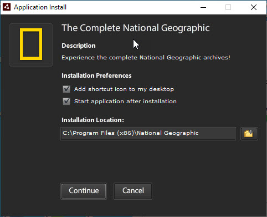
Task: Toggle Add shortcut icon to desktop checkbox
Action: [x=66, y=89]
